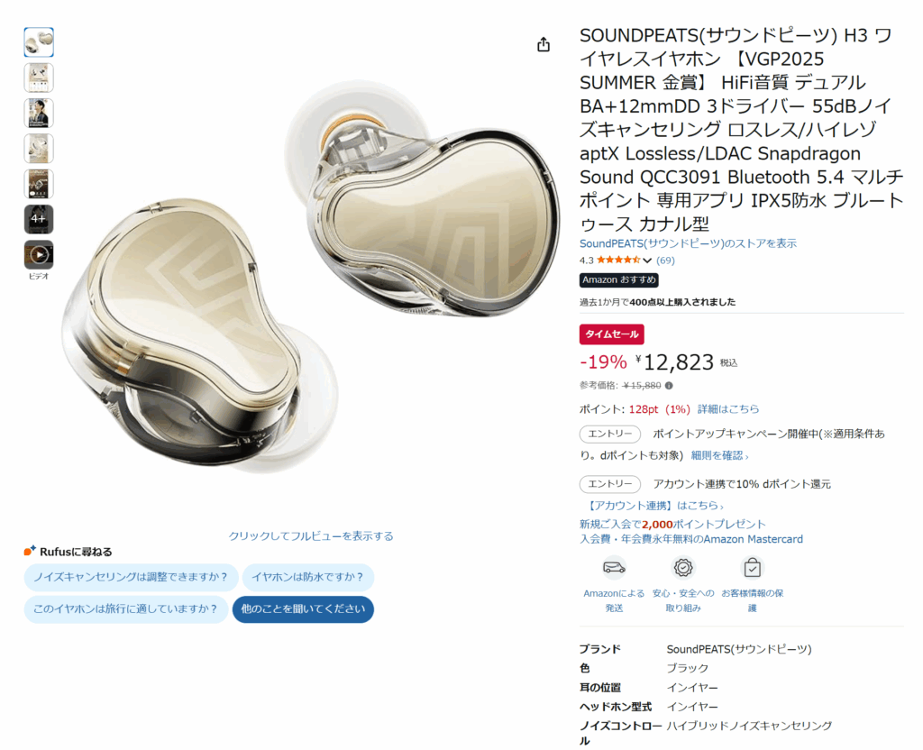Open the video thumbnail with the play icon
The height and width of the screenshot is (750, 923).
pos(39,254)
